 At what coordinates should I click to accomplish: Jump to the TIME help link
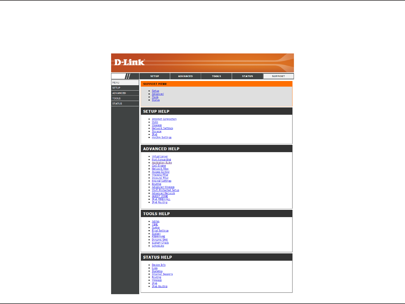tap(155, 225)
